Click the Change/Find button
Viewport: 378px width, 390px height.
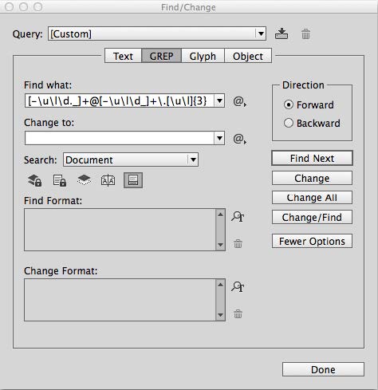[x=312, y=217]
